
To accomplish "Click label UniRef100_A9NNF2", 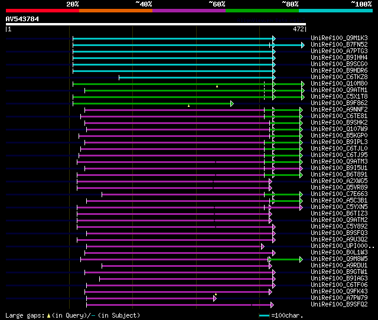I will click(339, 110).
